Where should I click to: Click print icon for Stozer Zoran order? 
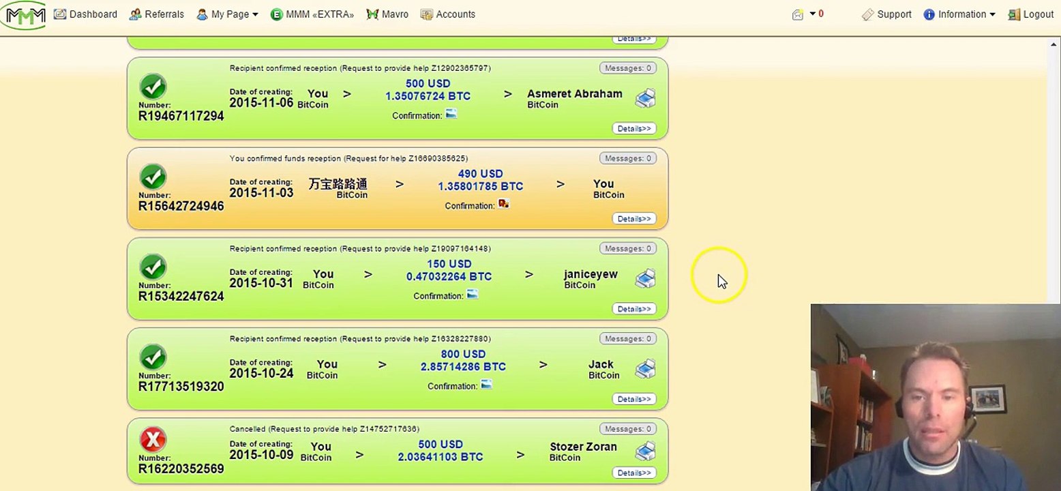pyautogui.click(x=645, y=451)
